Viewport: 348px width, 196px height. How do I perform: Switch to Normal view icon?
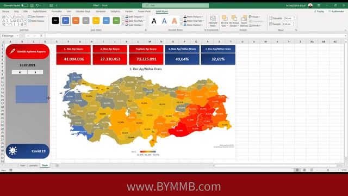297,170
